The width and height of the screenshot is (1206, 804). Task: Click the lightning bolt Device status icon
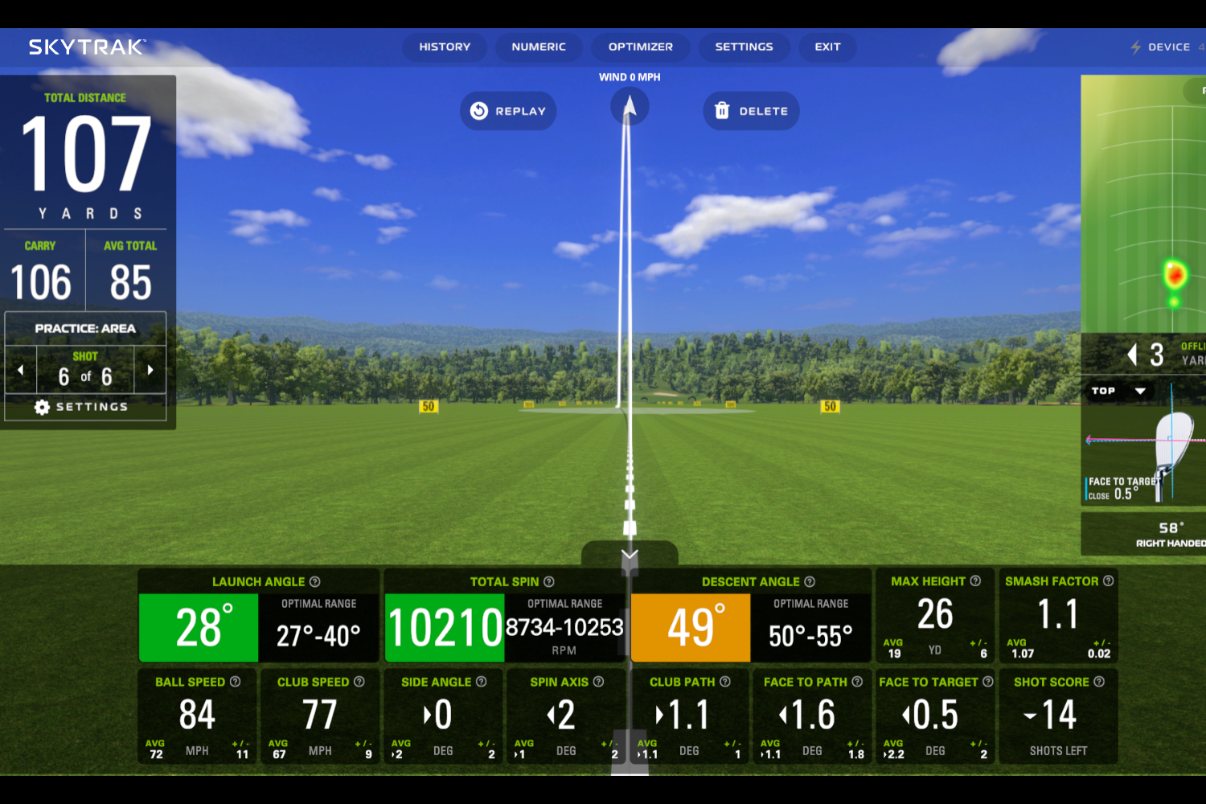tap(1135, 47)
